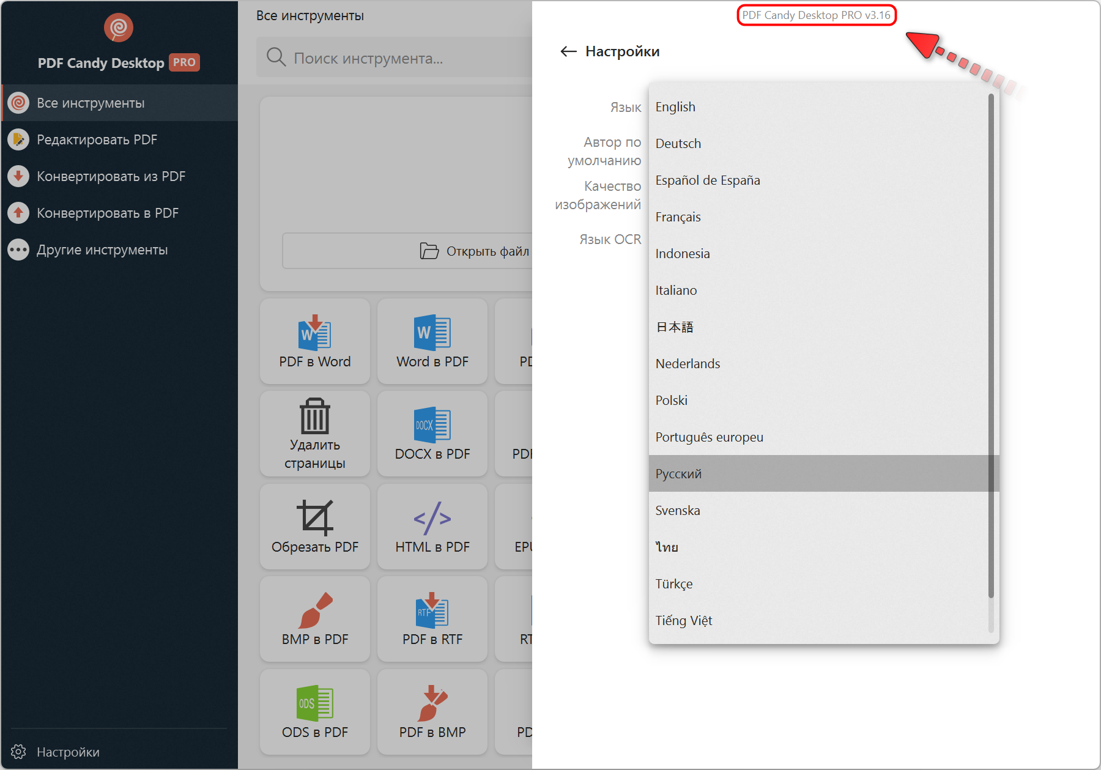This screenshot has height=770, width=1101.
Task: Open the Word в PDF tool
Action: 432,341
